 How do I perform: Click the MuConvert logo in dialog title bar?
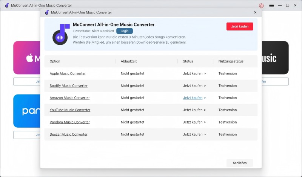47,12
